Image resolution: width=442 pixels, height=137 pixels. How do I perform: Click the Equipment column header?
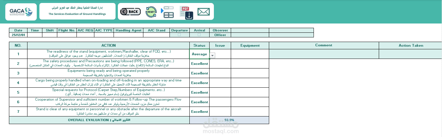tap(250, 45)
